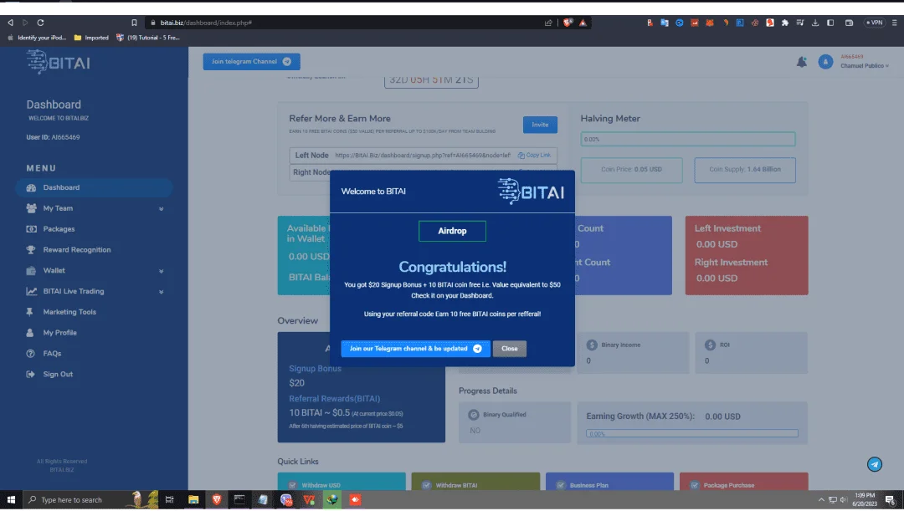904x511 pixels.
Task: Open the Imported bookmarks folder
Action: coord(91,38)
